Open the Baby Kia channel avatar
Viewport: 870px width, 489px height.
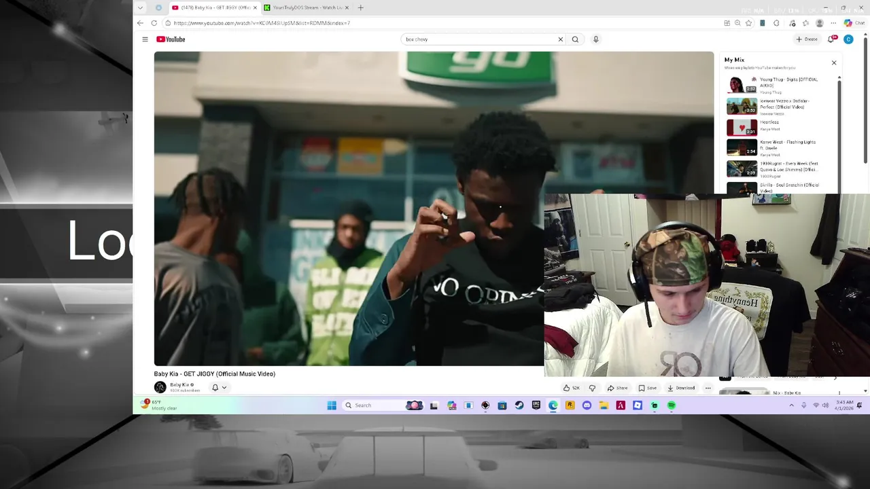160,387
